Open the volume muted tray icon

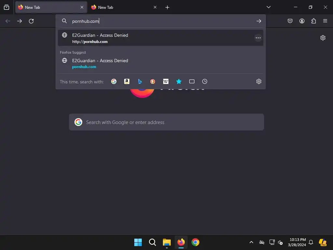coord(280,242)
